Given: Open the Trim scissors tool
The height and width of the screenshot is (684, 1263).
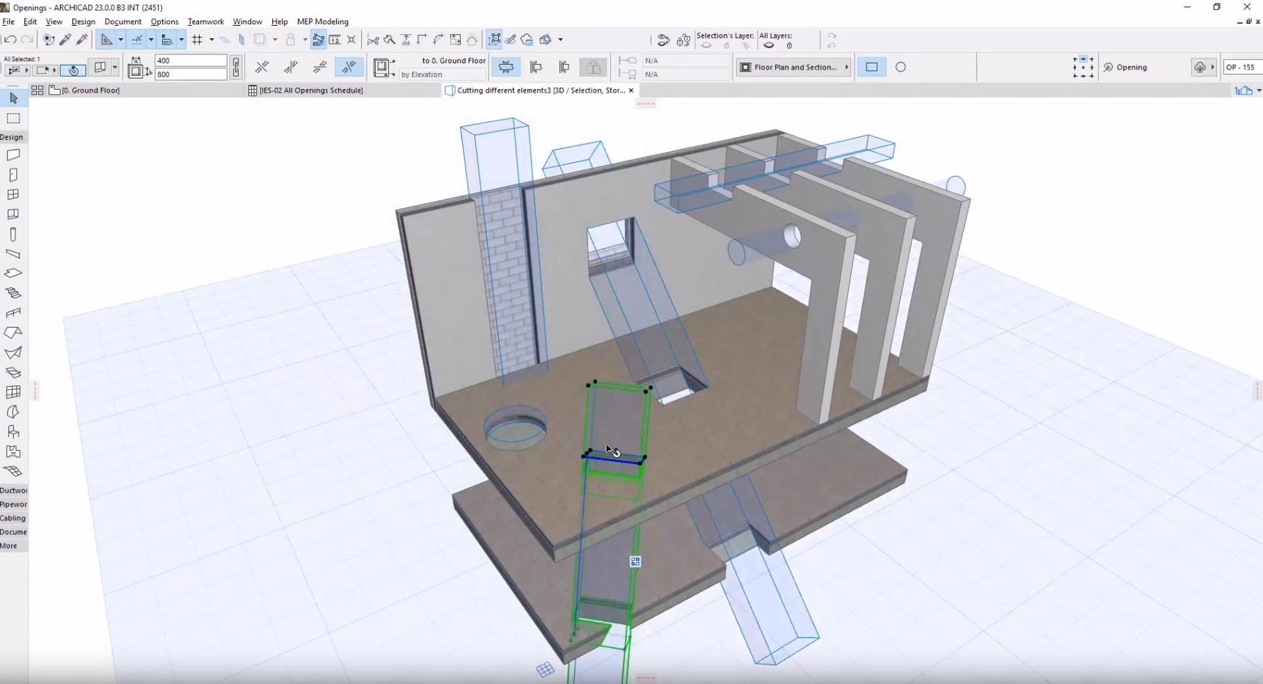Looking at the screenshot, I should 373,40.
